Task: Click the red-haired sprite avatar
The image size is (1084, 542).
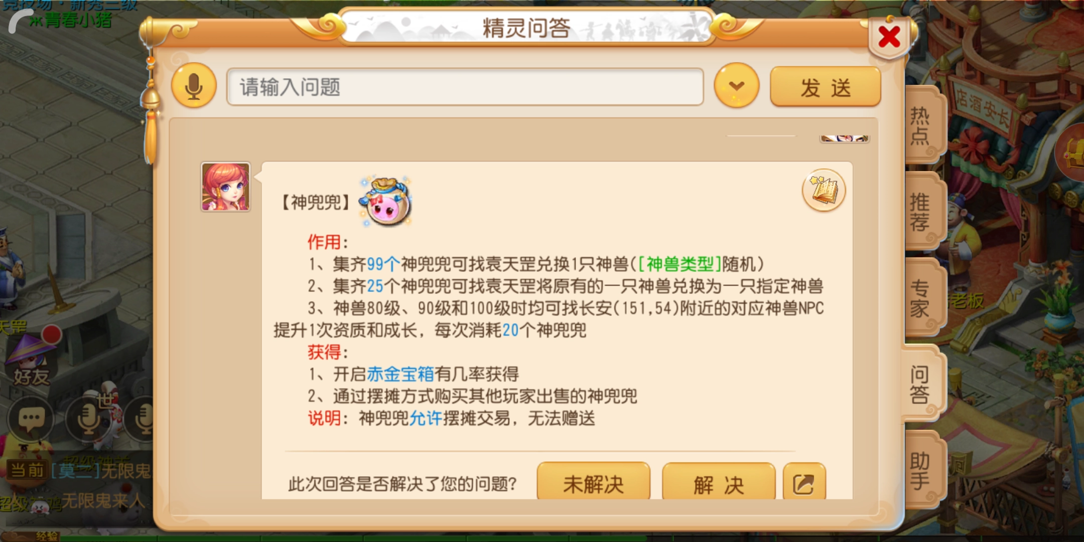Action: point(225,187)
